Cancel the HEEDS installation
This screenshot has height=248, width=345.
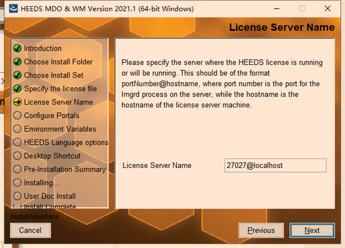click(x=30, y=230)
